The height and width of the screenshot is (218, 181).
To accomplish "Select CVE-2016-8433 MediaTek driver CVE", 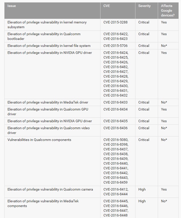I will pyautogui.click(x=115, y=102).
